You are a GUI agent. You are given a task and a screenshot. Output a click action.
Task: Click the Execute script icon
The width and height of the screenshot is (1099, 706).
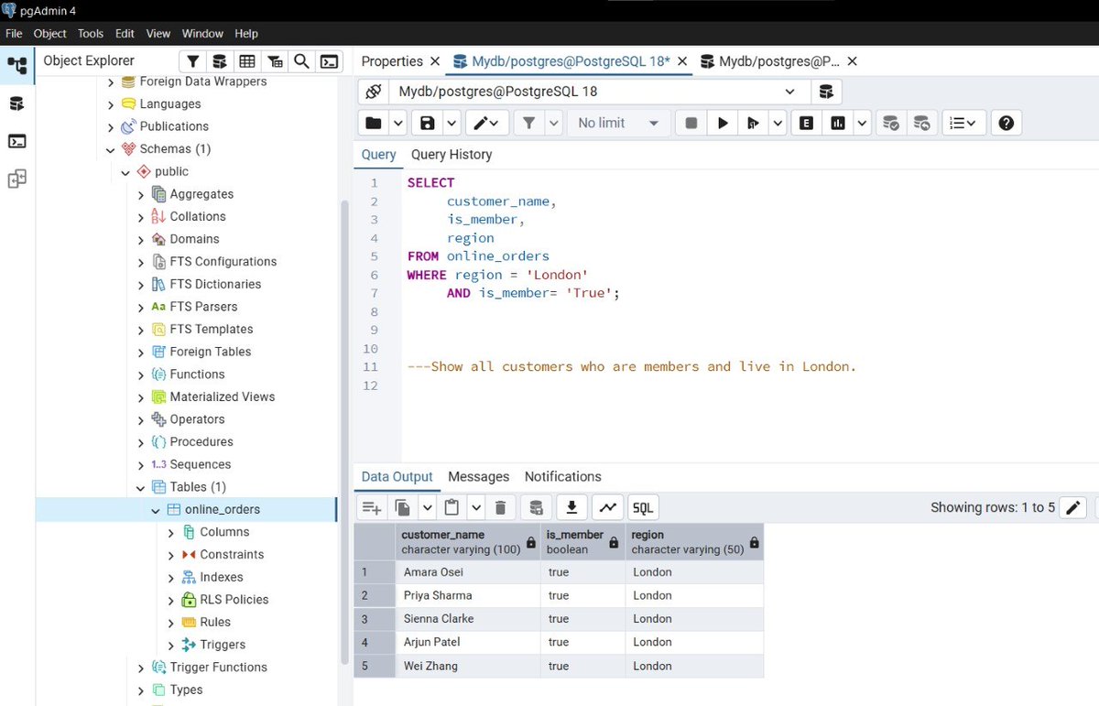click(754, 123)
